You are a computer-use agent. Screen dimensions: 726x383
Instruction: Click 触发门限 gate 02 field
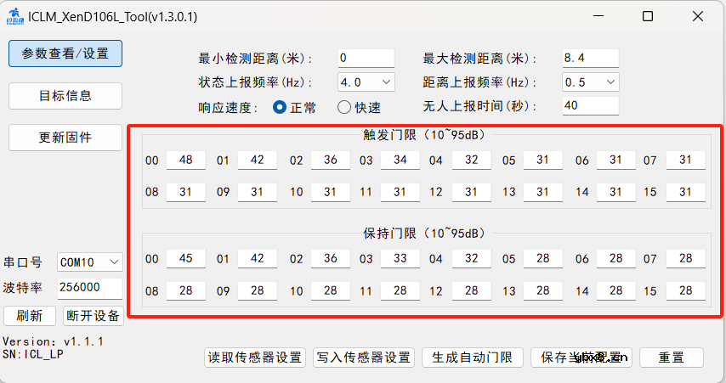pyautogui.click(x=331, y=160)
